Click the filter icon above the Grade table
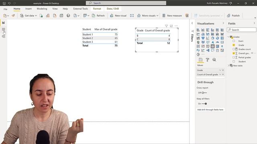 (x=166, y=26)
